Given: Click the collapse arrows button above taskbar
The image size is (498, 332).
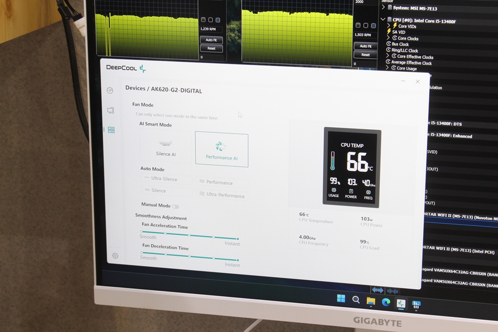Looking at the screenshot, I should pyautogui.click(x=392, y=291).
